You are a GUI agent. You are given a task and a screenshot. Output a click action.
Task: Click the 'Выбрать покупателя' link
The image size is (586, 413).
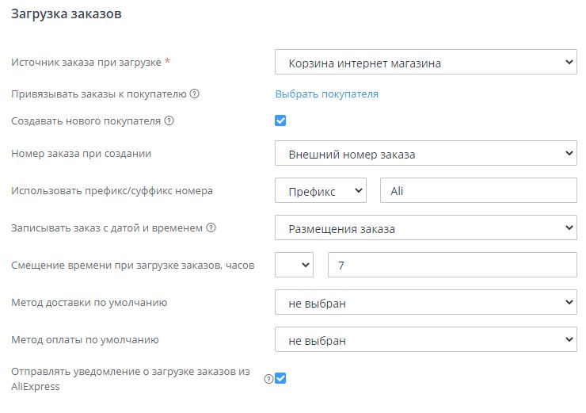click(326, 94)
